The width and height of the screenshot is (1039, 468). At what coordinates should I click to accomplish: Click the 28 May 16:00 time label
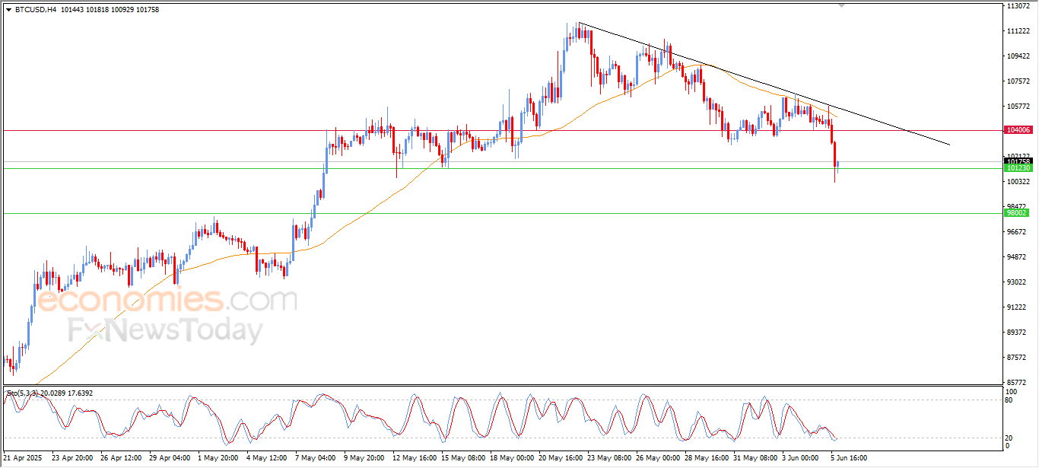[707, 458]
